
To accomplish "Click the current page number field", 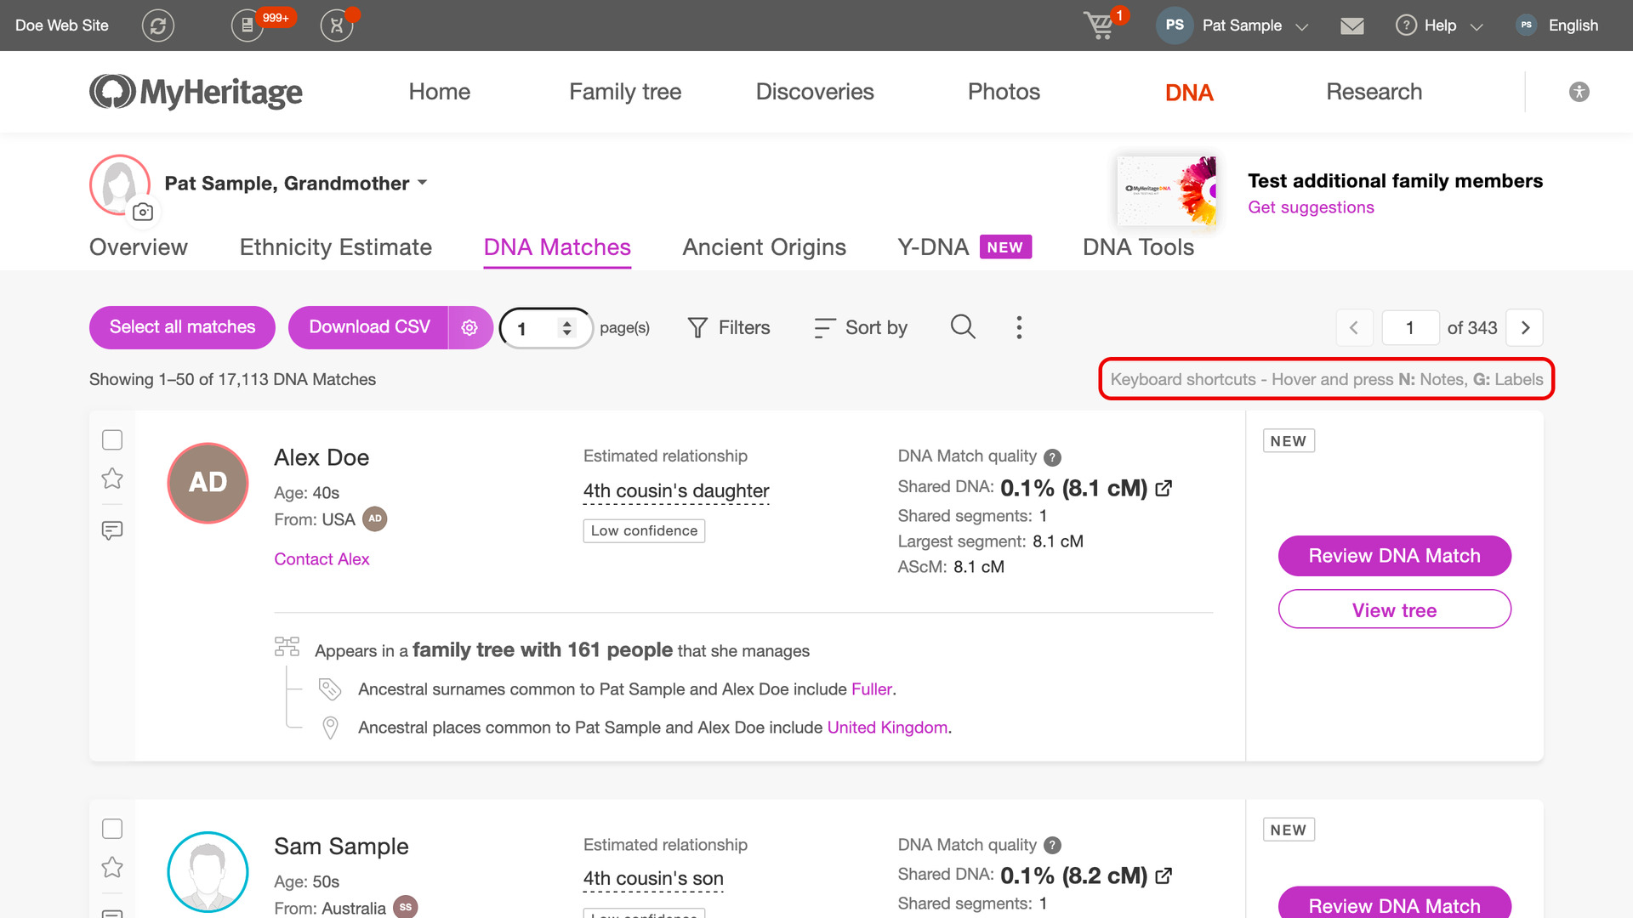I will (x=1410, y=327).
